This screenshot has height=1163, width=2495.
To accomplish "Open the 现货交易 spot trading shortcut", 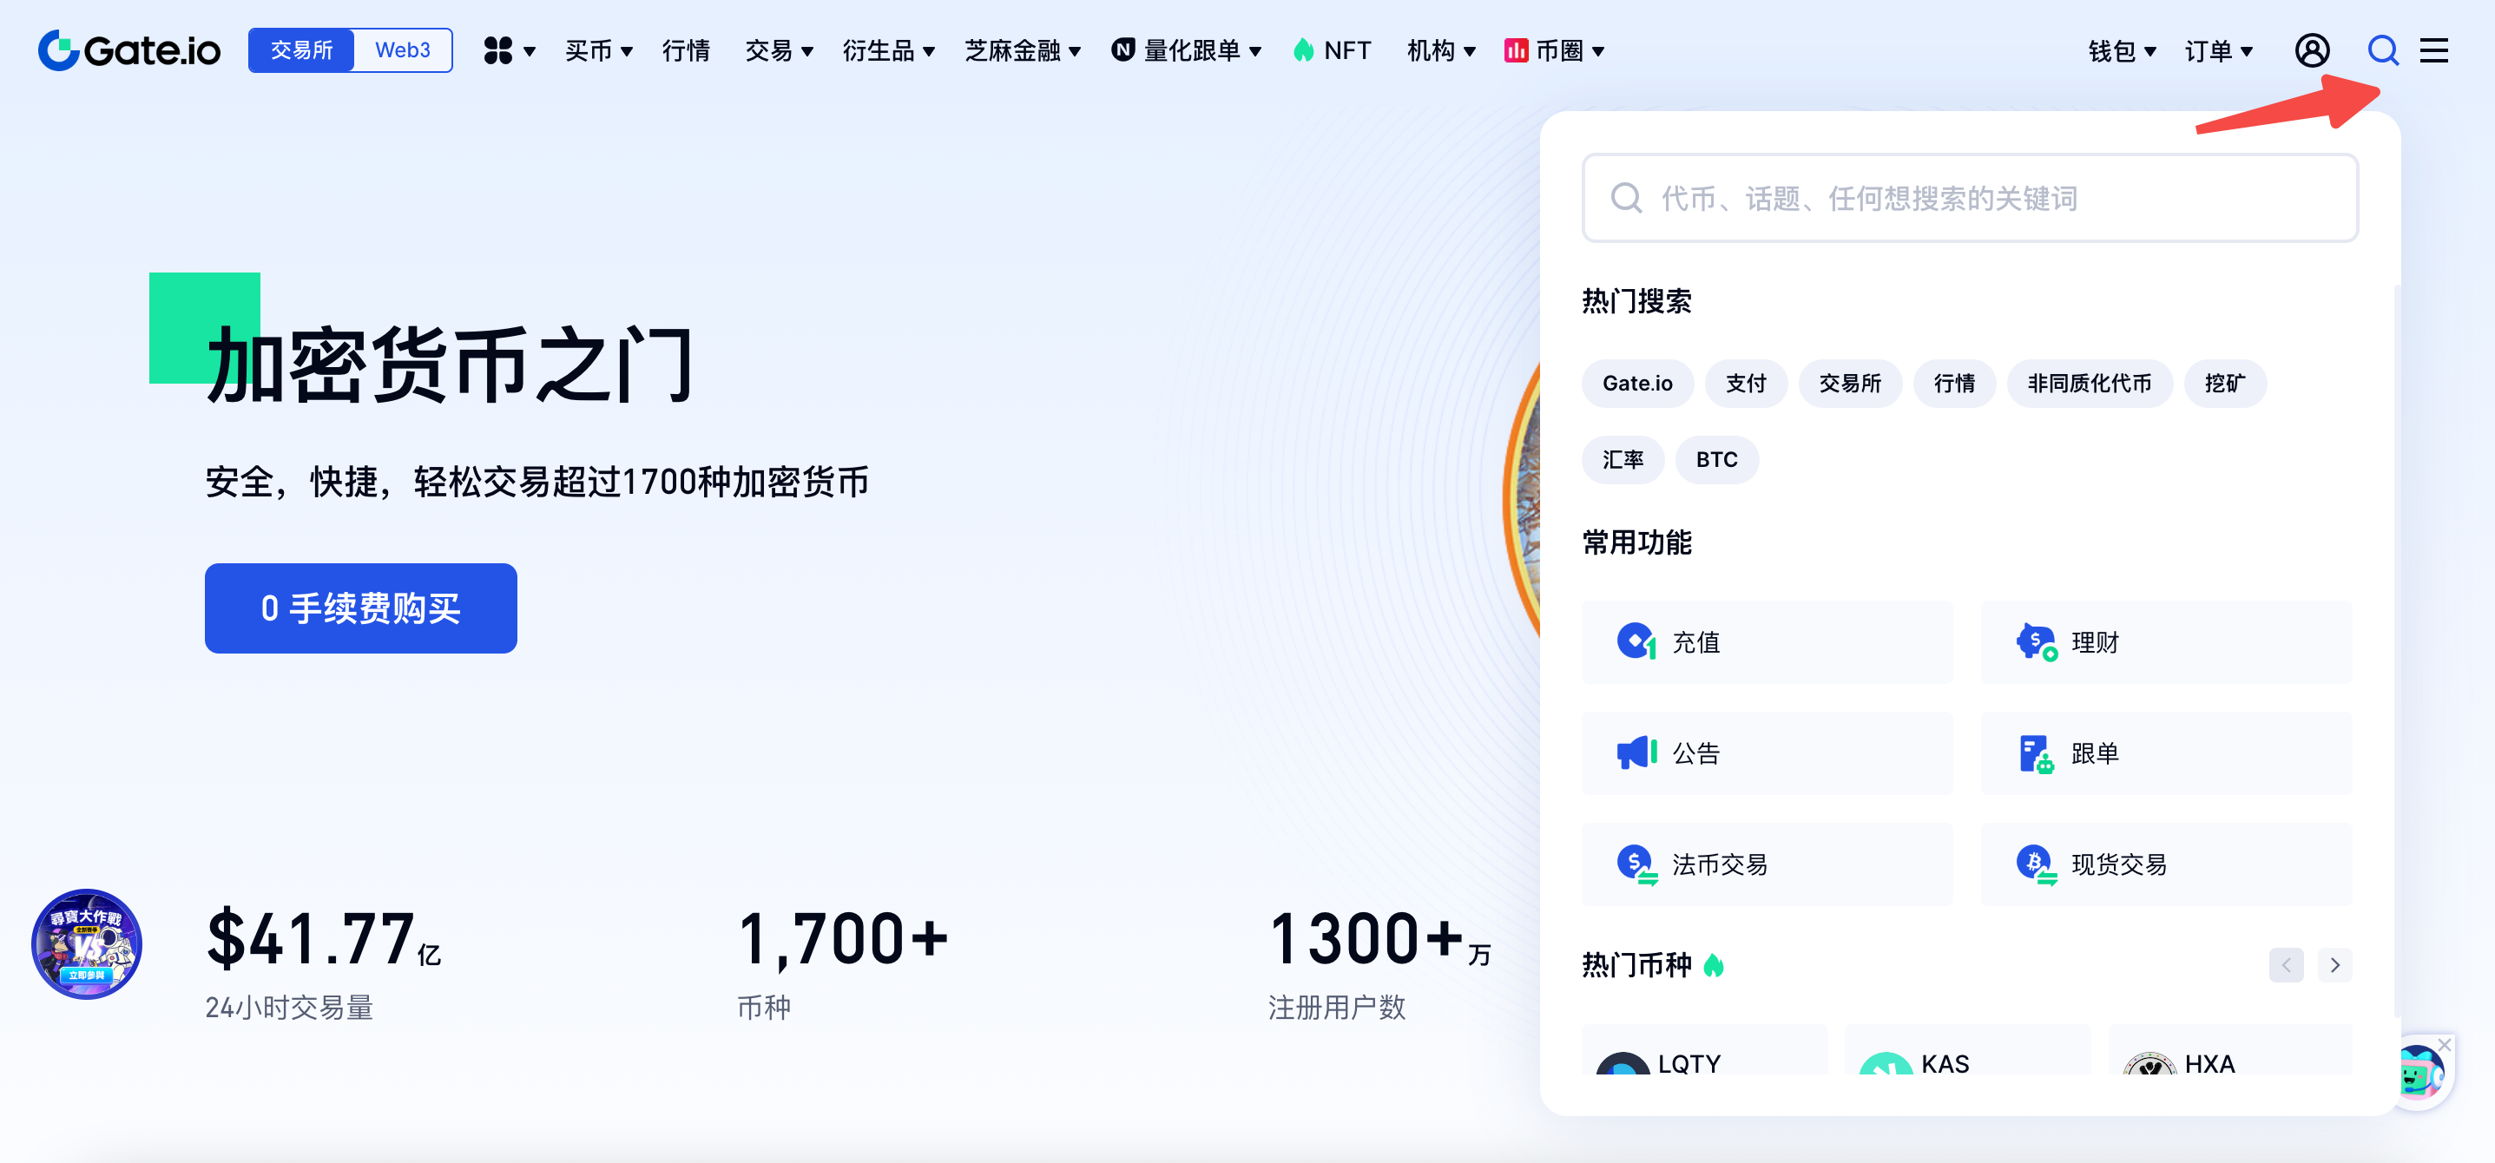I will 2165,864.
